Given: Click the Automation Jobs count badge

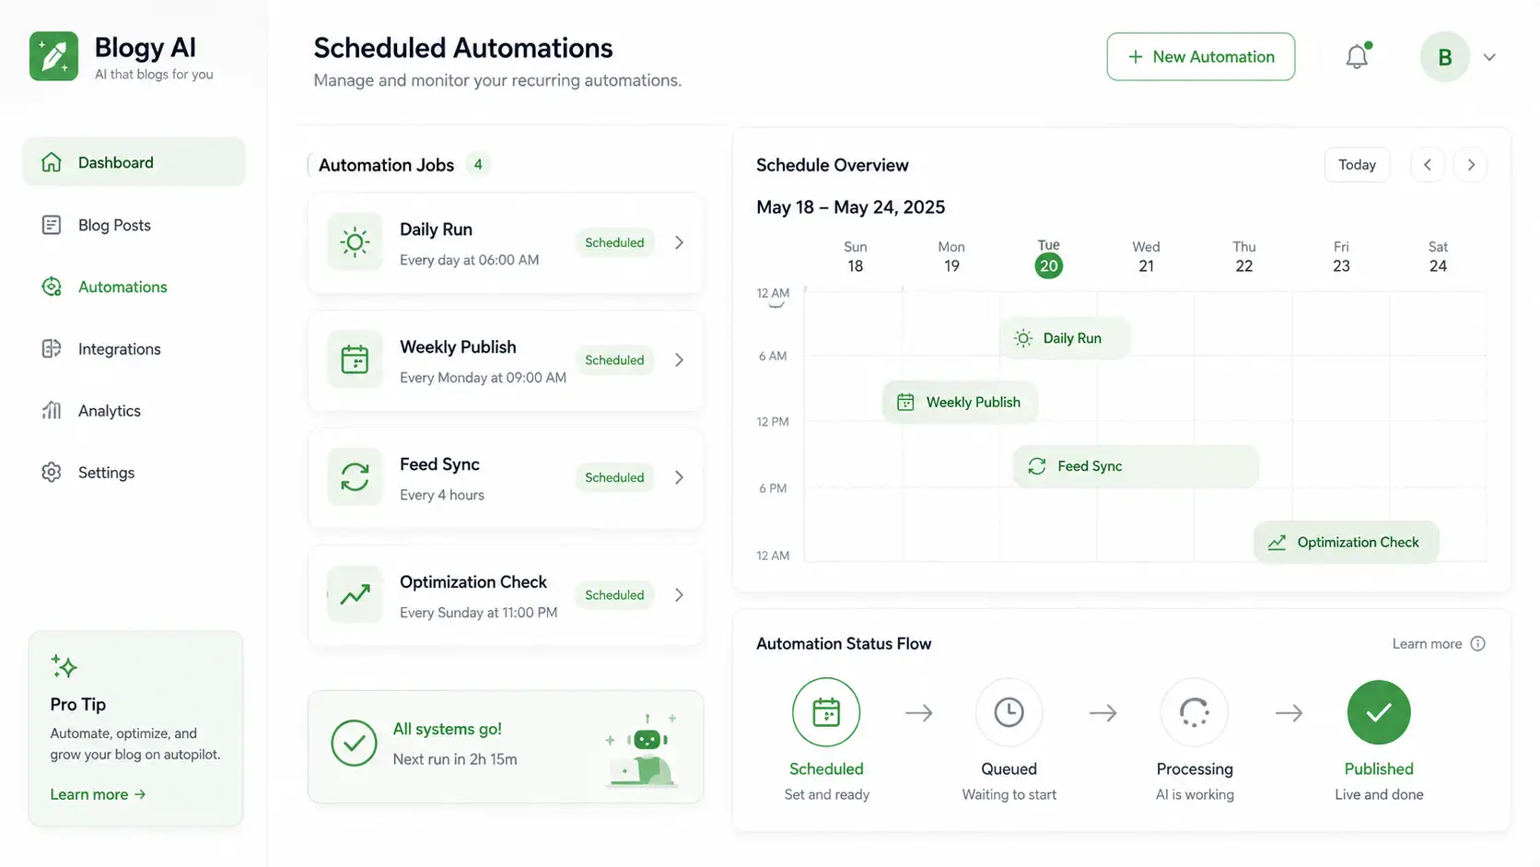Looking at the screenshot, I should pyautogui.click(x=477, y=165).
